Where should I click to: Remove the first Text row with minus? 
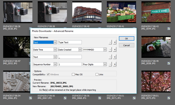110,42
